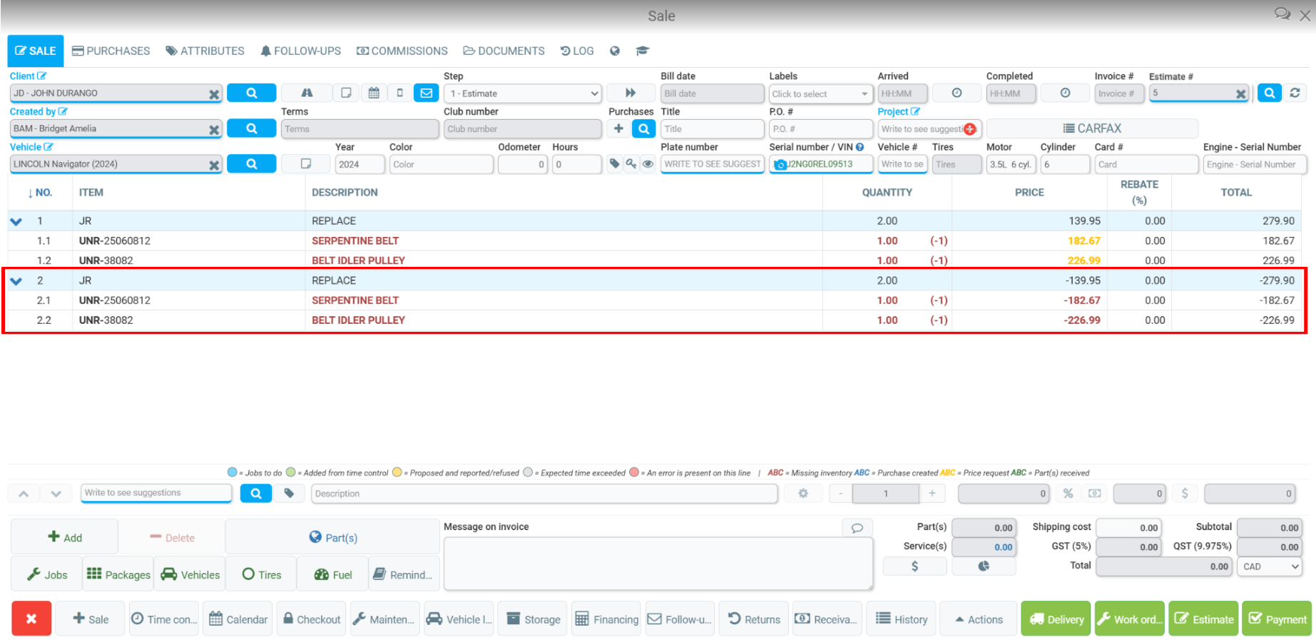The width and height of the screenshot is (1316, 640).
Task: Open the Labels click-to-select dropdown
Action: (x=821, y=93)
